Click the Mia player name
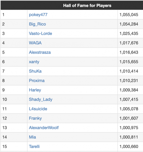 click(33, 137)
